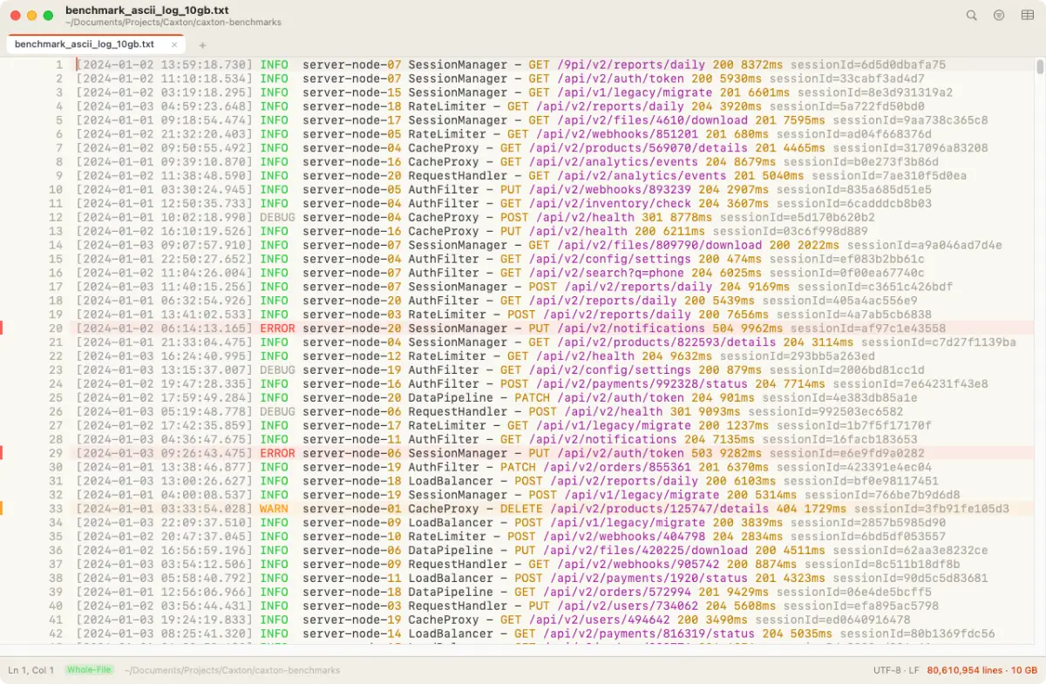Image resolution: width=1046 pixels, height=684 pixels.
Task: Click the window title benchmark_ascii_log_10gb.txt
Action: (146, 10)
